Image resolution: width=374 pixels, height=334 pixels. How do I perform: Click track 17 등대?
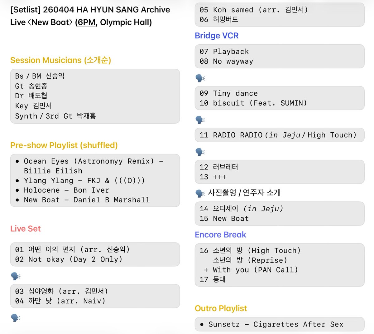pyautogui.click(x=213, y=279)
